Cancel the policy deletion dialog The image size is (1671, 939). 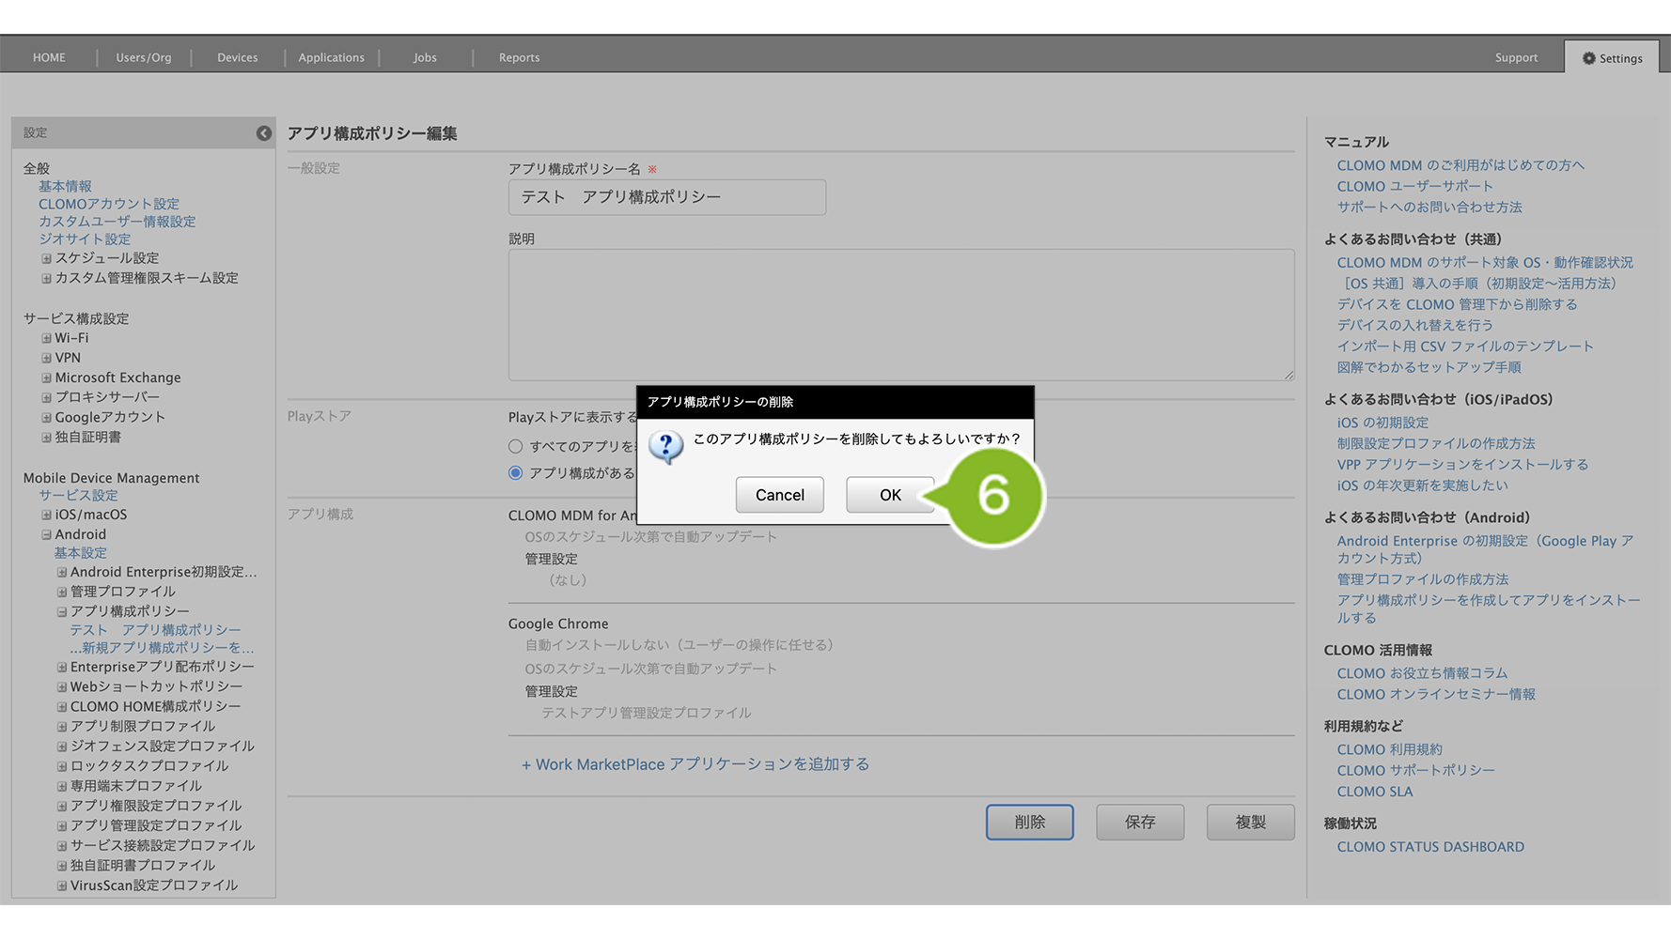click(779, 495)
